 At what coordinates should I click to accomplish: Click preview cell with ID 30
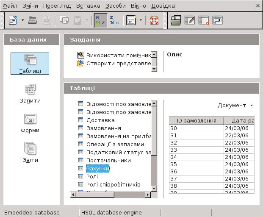click(x=197, y=128)
